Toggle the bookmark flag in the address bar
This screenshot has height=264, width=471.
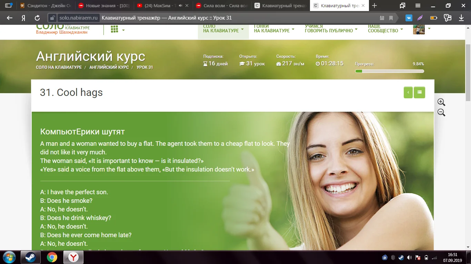(391, 18)
